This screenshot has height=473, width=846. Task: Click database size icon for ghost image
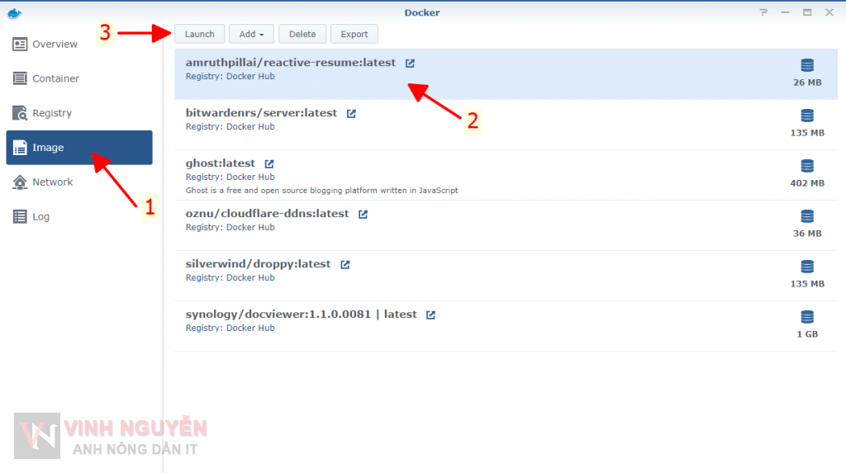click(807, 166)
